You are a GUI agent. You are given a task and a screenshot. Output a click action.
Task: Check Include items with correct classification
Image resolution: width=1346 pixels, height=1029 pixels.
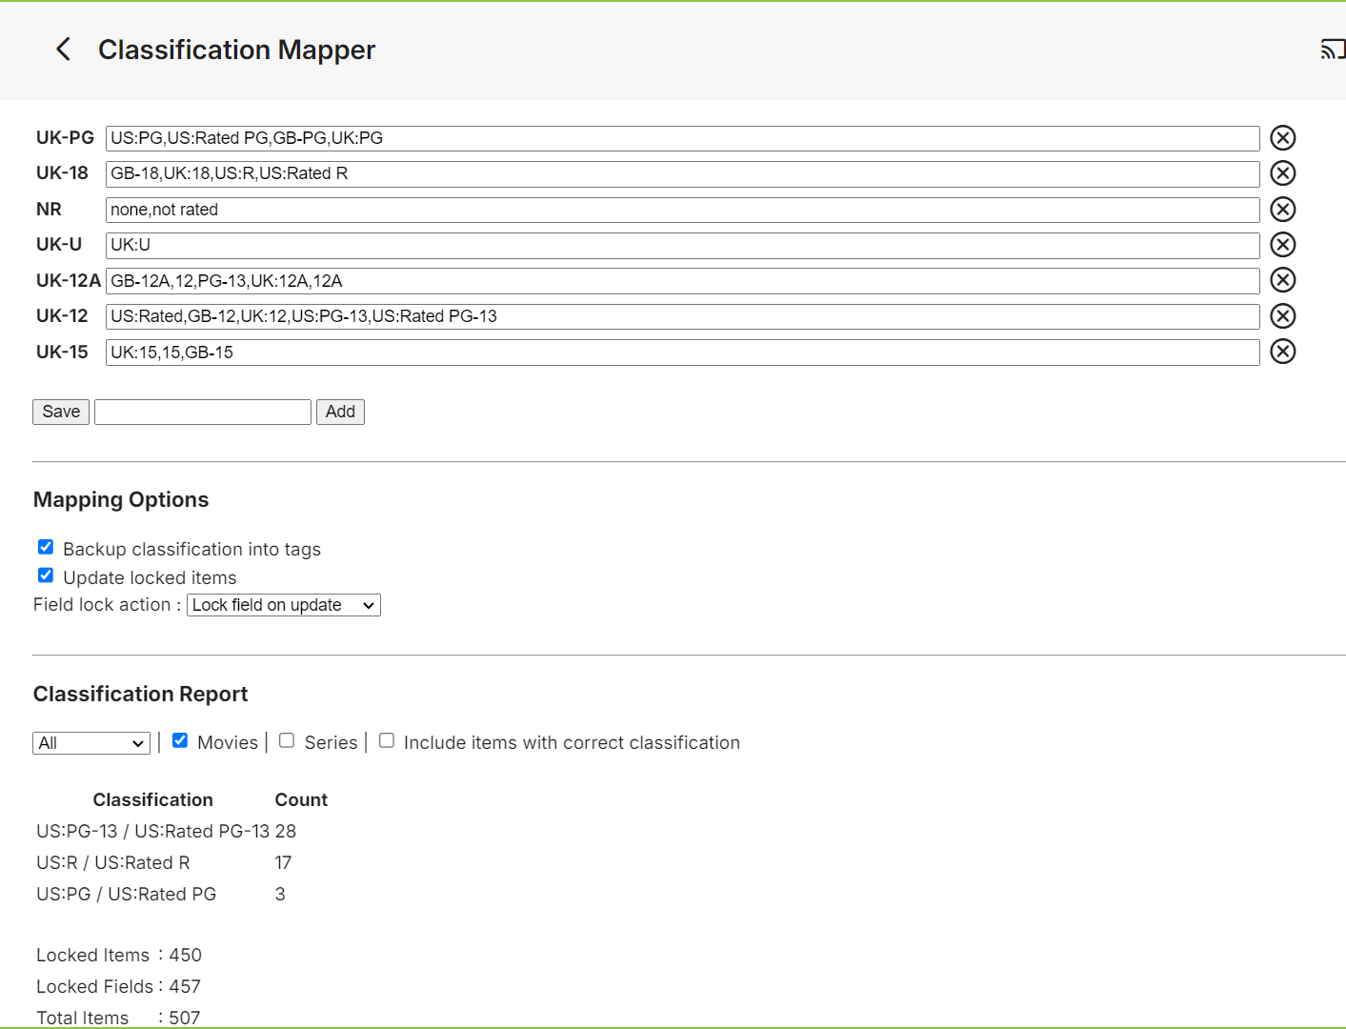pyautogui.click(x=386, y=739)
